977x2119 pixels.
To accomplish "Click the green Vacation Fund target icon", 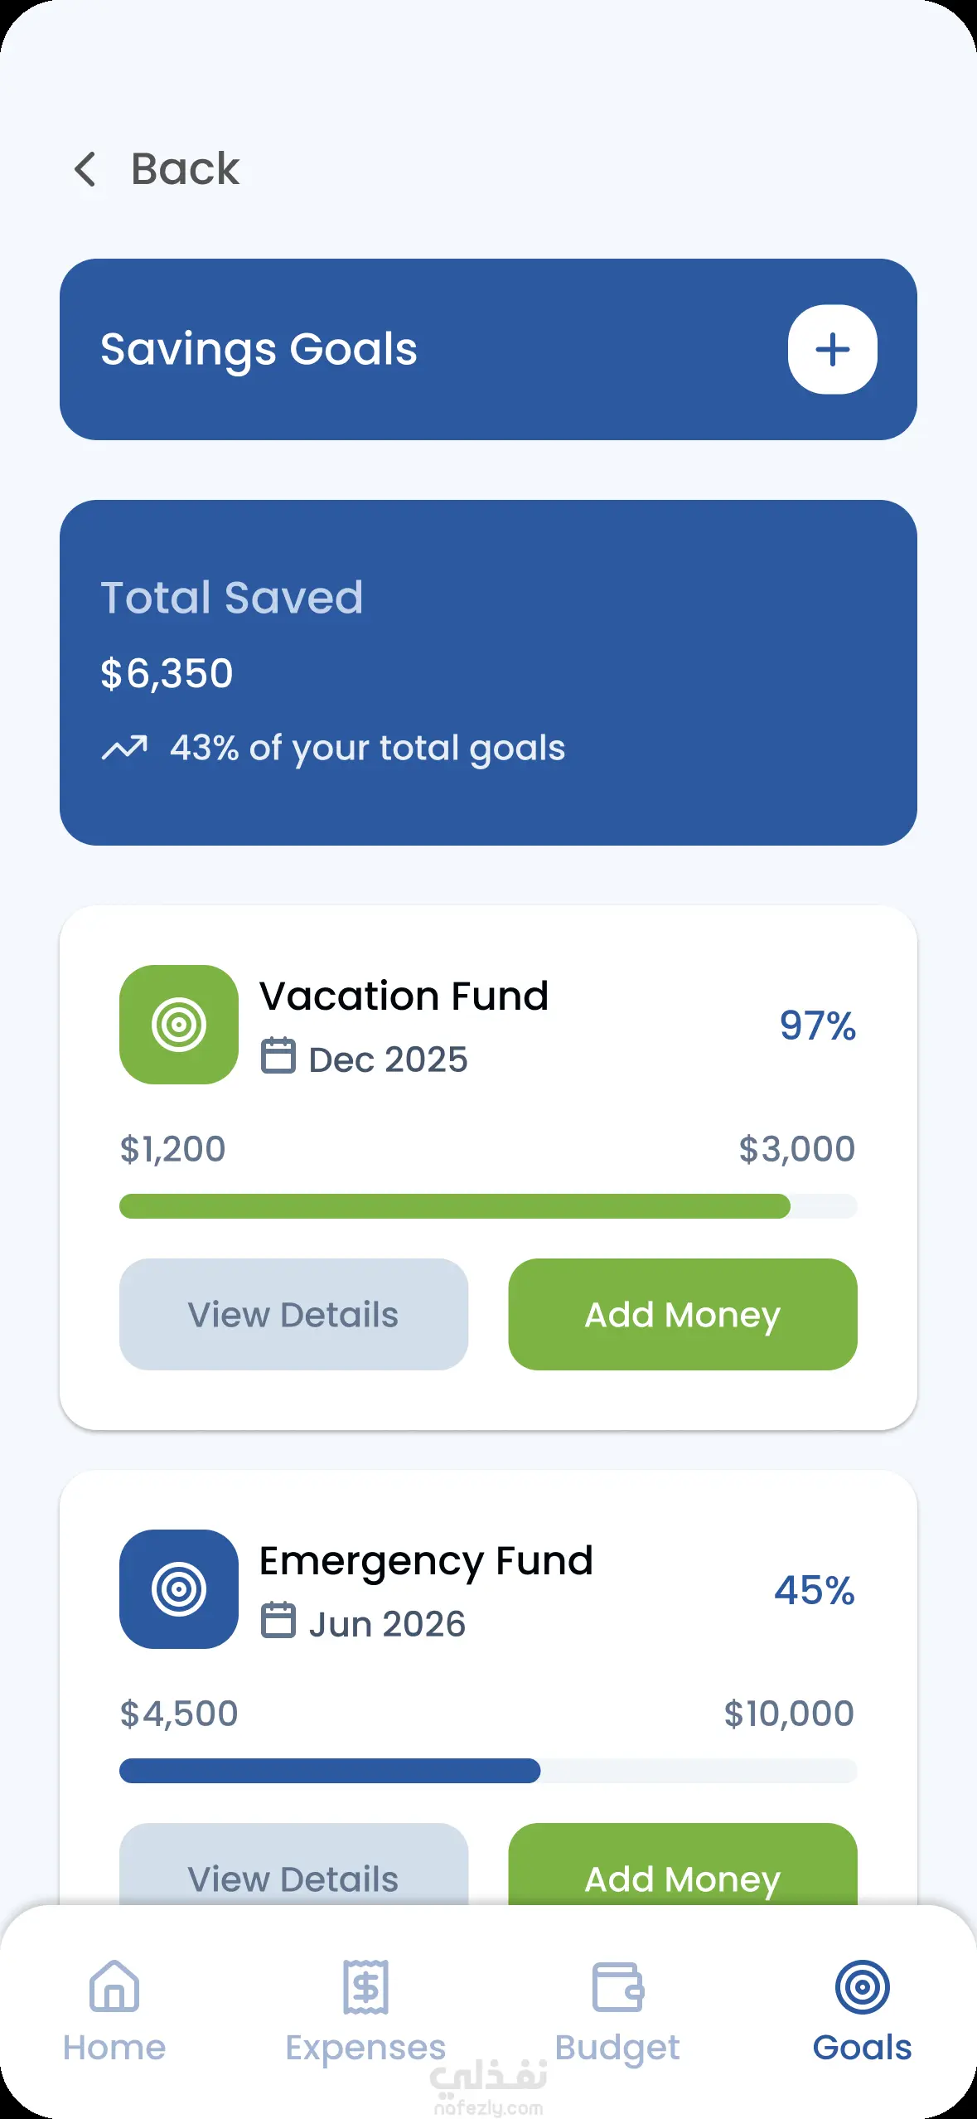I will pos(179,1025).
